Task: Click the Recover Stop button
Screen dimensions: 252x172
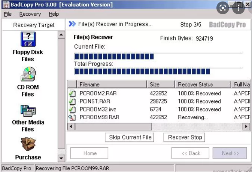Action: (184, 137)
